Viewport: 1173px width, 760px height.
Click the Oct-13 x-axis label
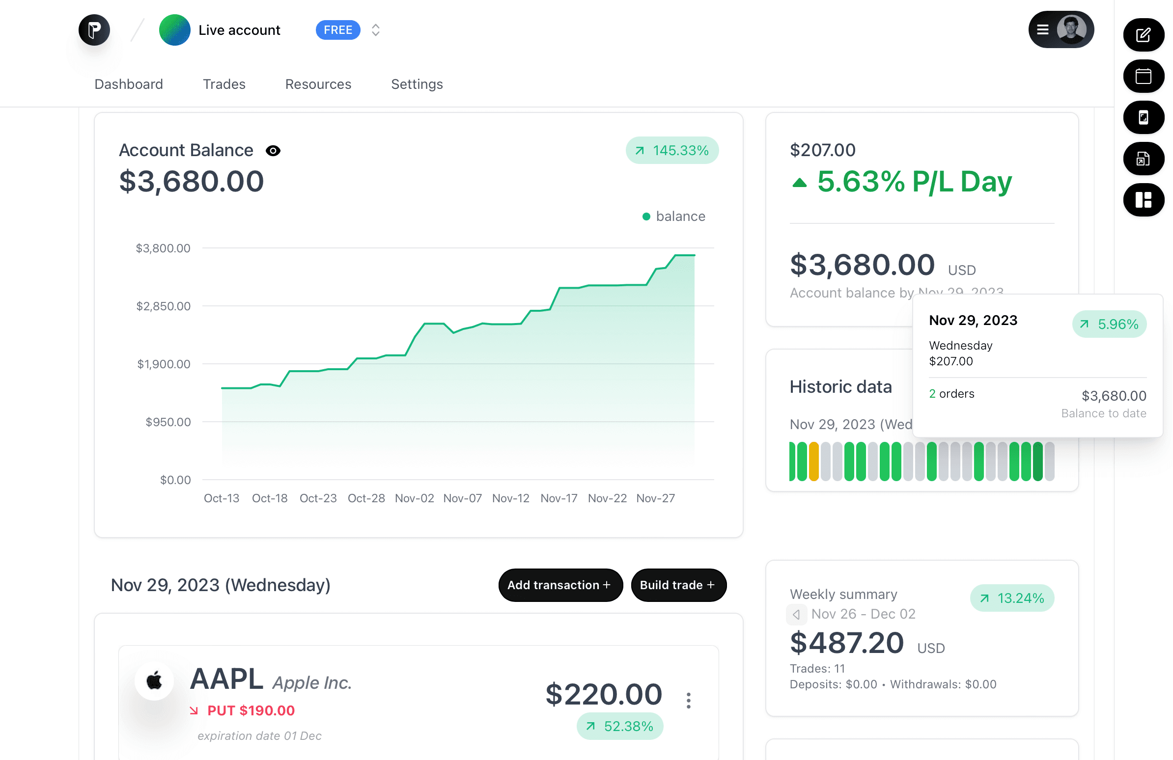222,498
